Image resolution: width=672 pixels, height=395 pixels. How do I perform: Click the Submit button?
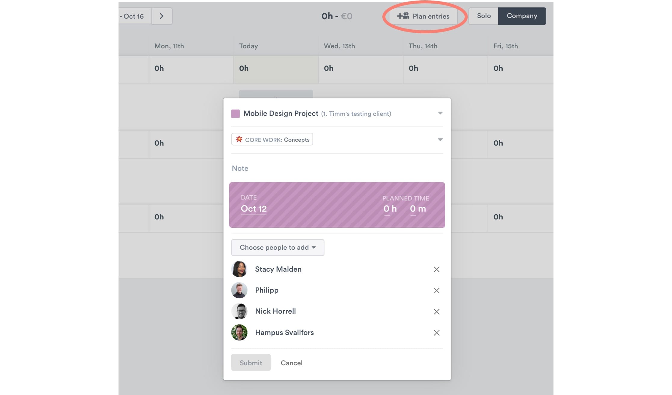pyautogui.click(x=251, y=363)
